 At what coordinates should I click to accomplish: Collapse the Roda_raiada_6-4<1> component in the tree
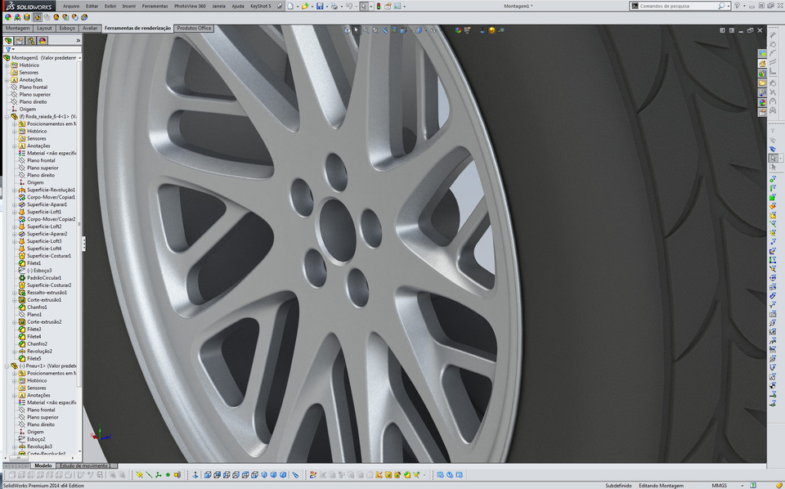[7, 117]
